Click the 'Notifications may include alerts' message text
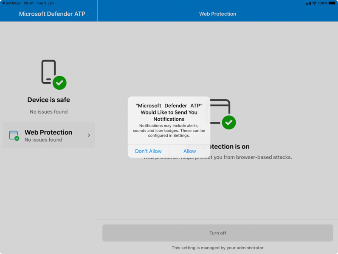The height and width of the screenshot is (254, 338). tap(169, 131)
